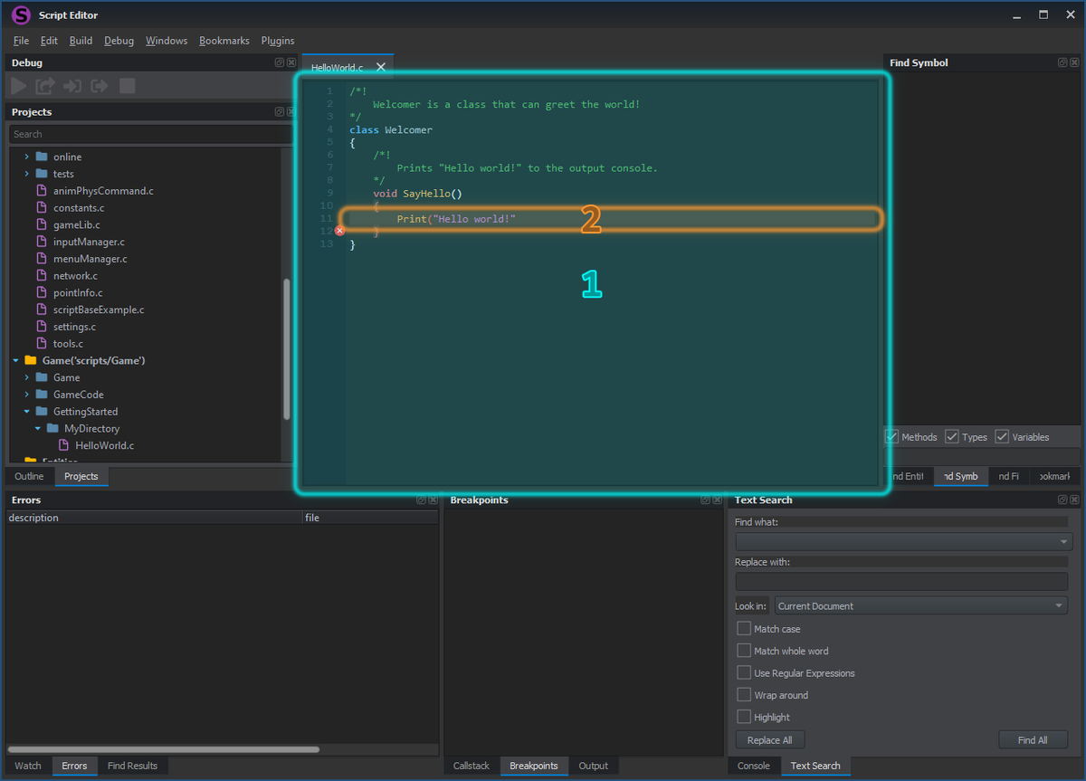Click the float icon on the Breakpoints panel
1086x781 pixels.
click(x=705, y=499)
